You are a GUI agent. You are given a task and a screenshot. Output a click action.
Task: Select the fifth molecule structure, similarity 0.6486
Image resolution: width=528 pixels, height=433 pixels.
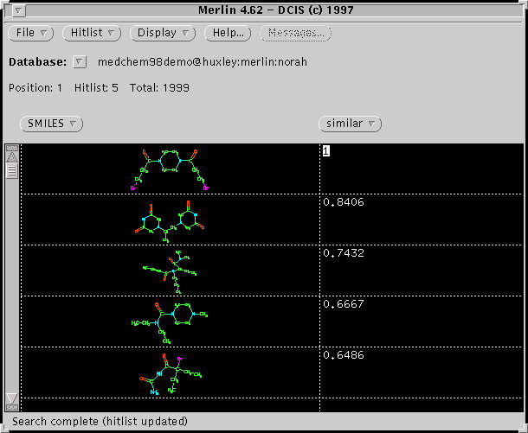point(169,372)
